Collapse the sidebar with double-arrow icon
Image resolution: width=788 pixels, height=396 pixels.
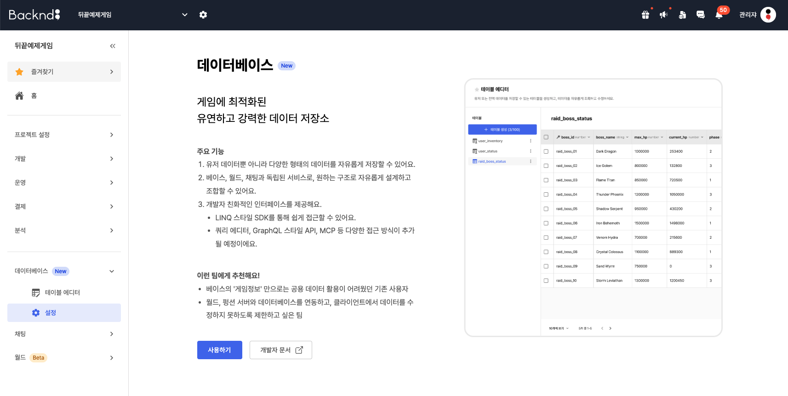coord(113,46)
